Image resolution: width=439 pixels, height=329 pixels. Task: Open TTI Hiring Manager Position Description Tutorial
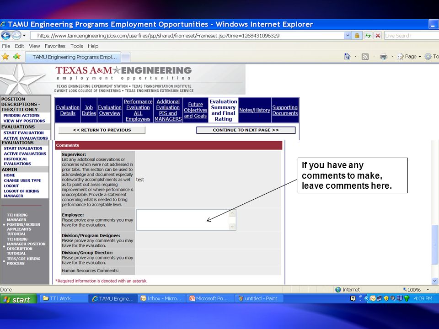[x=26, y=246]
